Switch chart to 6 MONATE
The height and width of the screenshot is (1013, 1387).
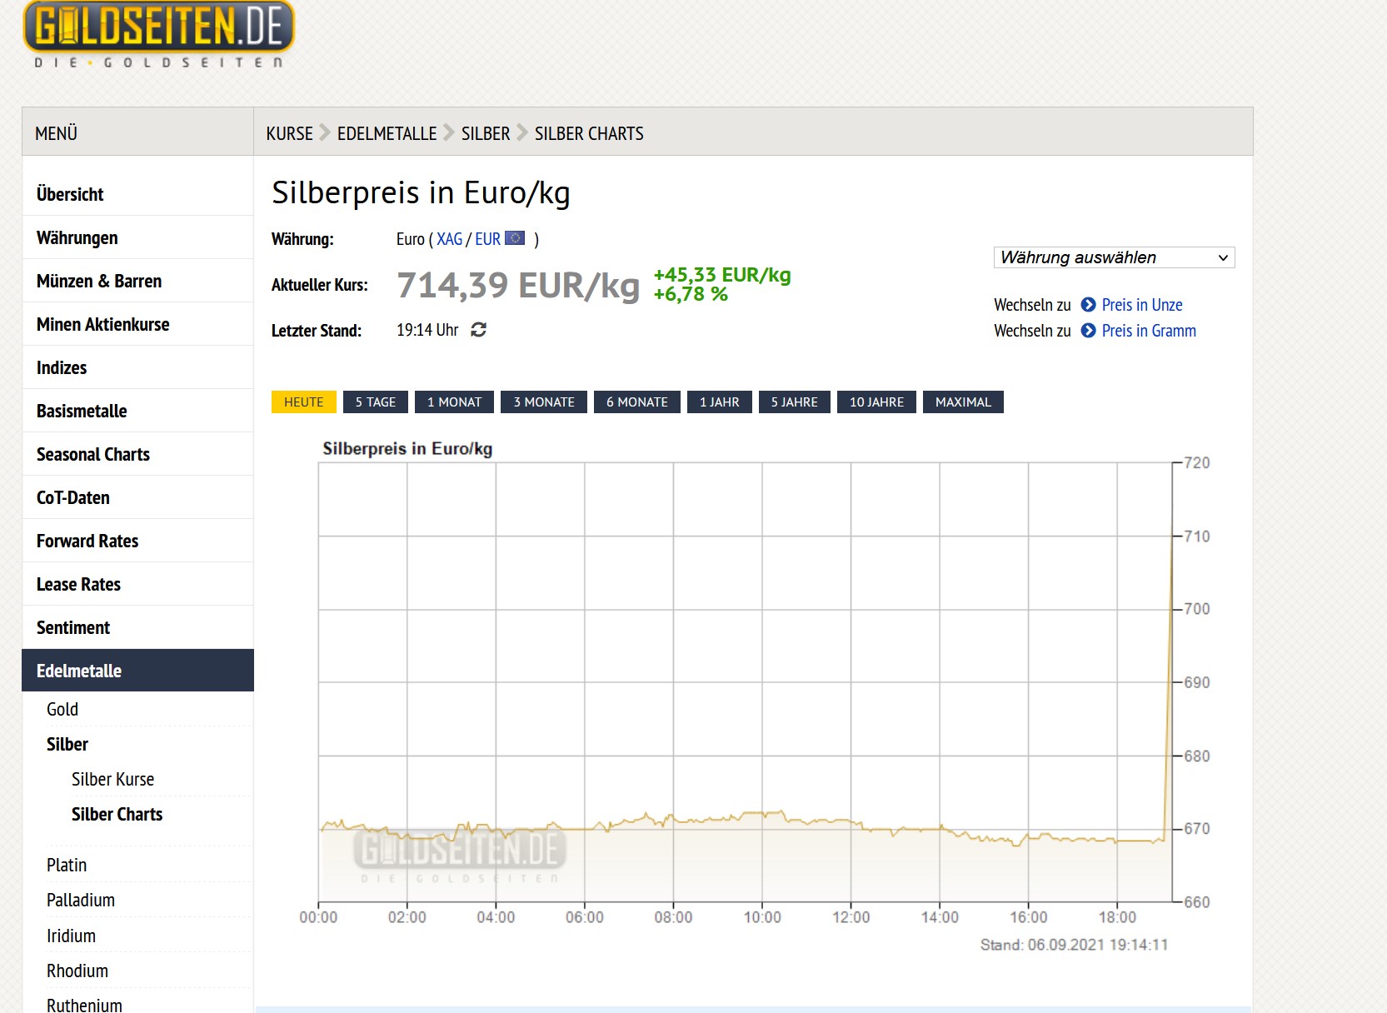[x=637, y=402]
